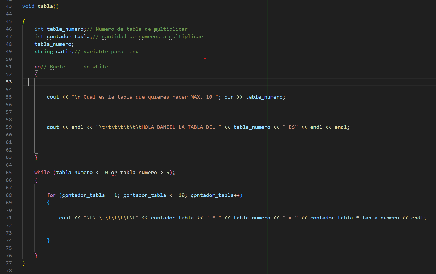436x274 pixels.
Task: Click the cout statement on line 55
Action: [x=53, y=97]
